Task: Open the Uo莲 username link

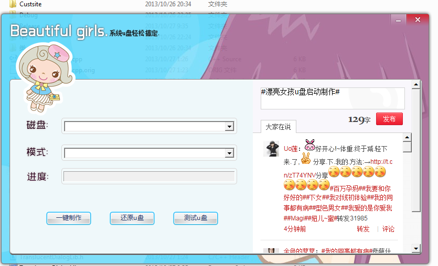Action: click(x=291, y=149)
